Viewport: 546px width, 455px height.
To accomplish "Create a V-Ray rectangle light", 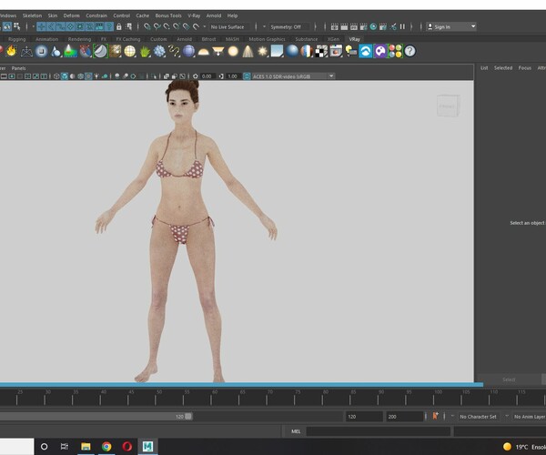I will coord(218,51).
